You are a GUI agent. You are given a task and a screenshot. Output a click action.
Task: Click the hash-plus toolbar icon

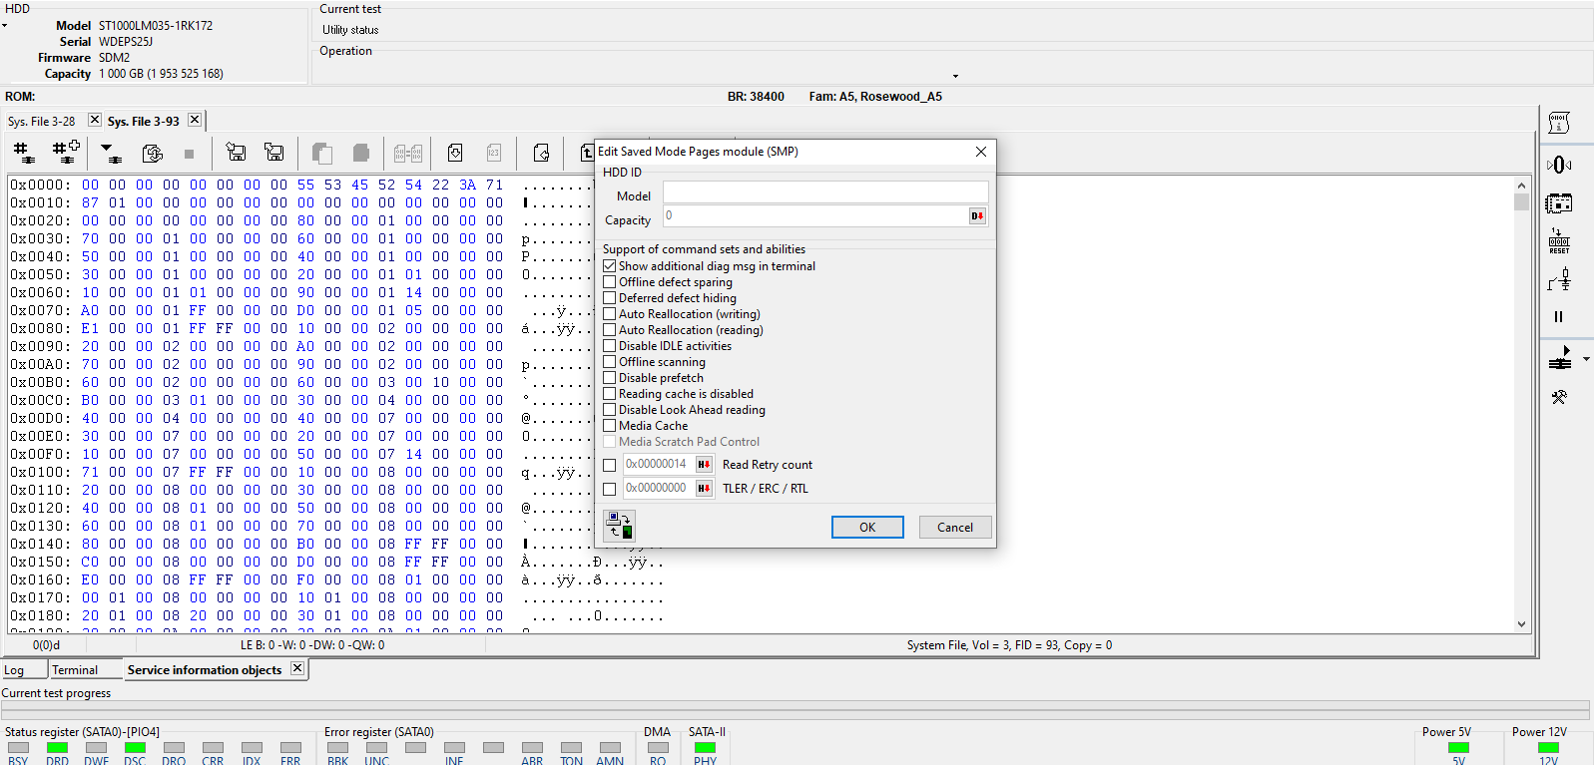tap(66, 153)
